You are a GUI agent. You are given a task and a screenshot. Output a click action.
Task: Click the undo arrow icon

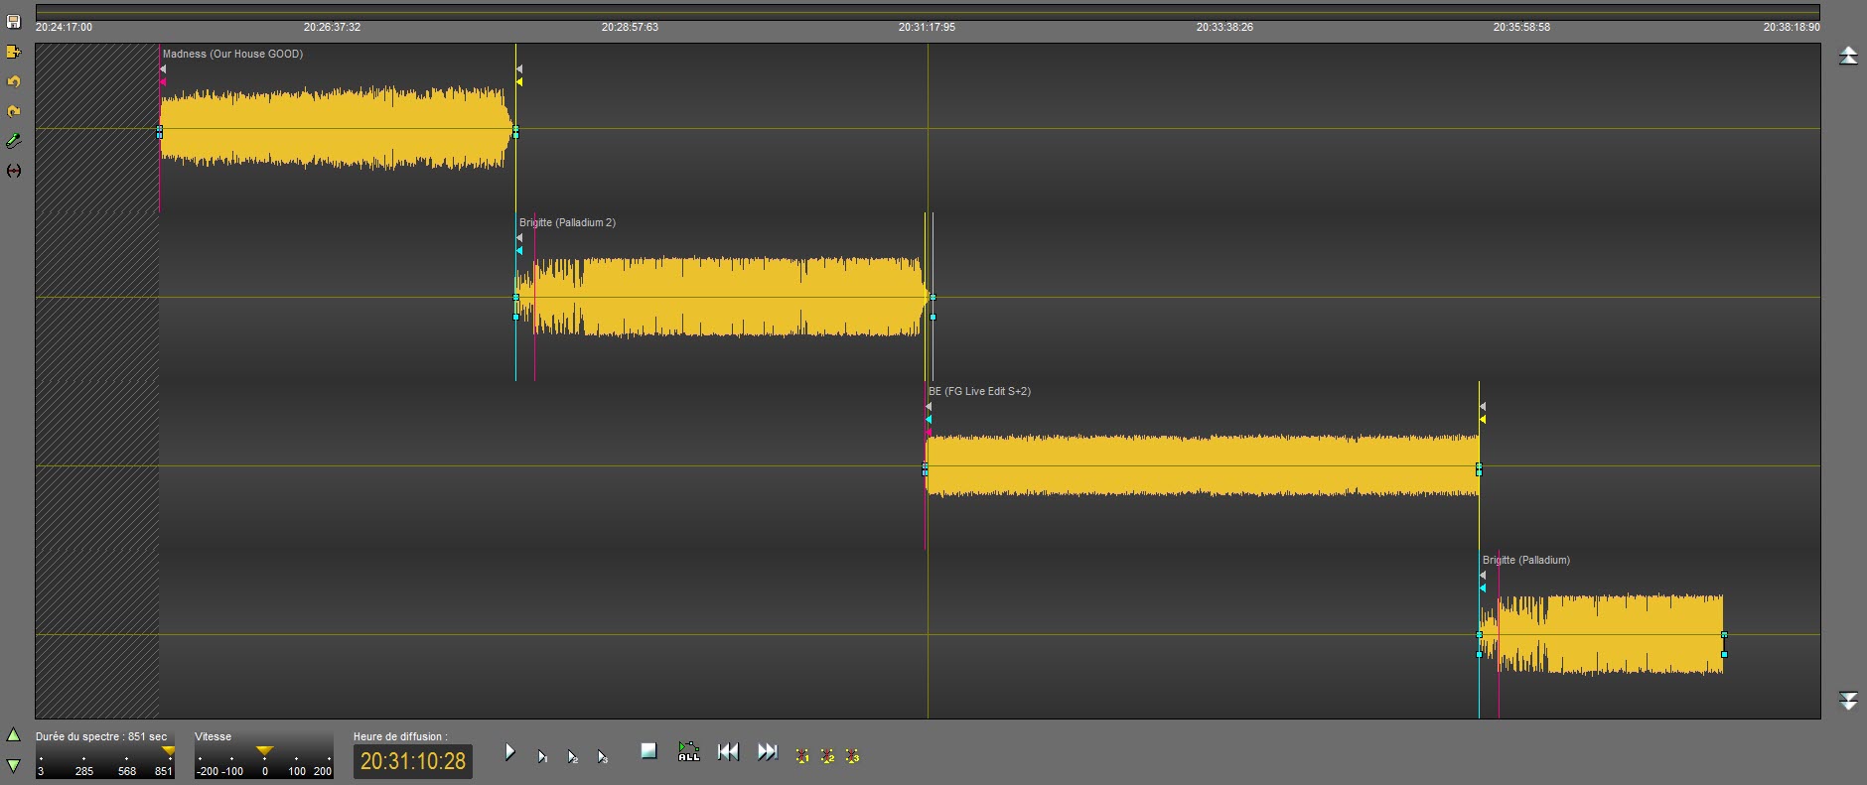[14, 81]
